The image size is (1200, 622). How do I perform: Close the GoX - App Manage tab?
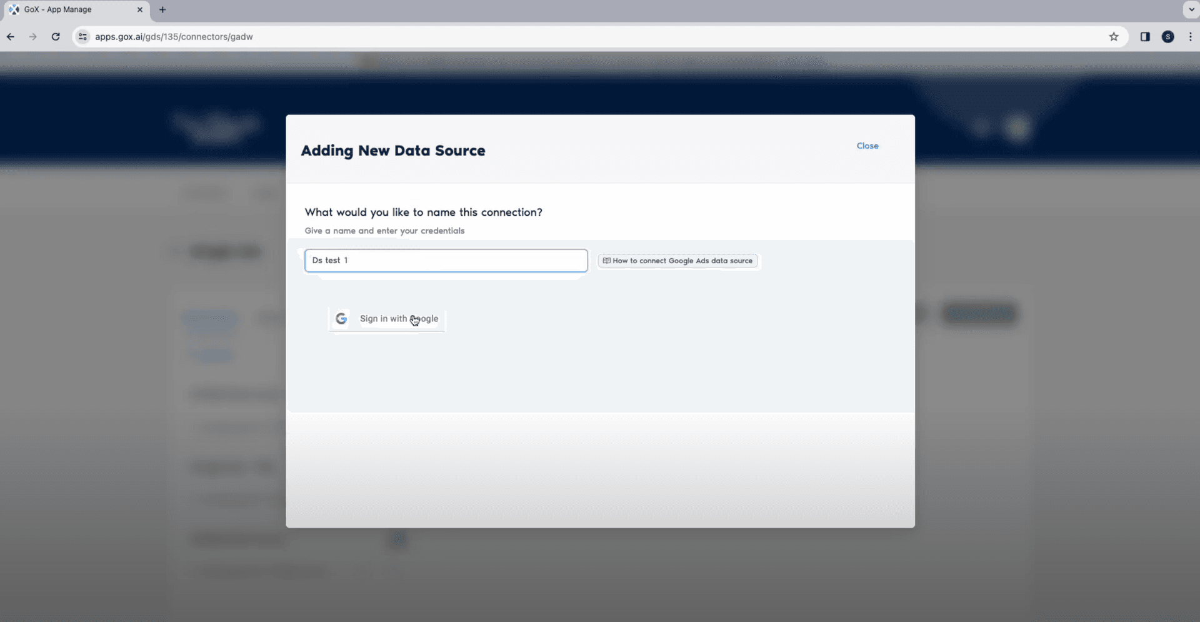tap(140, 9)
